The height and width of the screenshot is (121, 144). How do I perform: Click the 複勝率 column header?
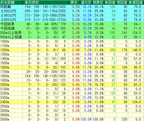click(98, 2)
